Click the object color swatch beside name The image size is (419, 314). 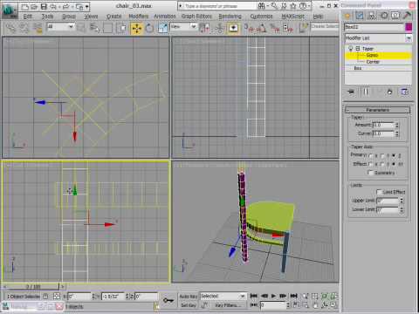[409, 27]
